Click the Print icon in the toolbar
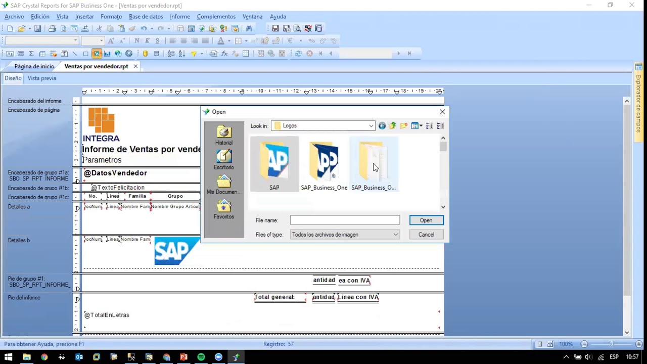The height and width of the screenshot is (364, 647). point(52,29)
